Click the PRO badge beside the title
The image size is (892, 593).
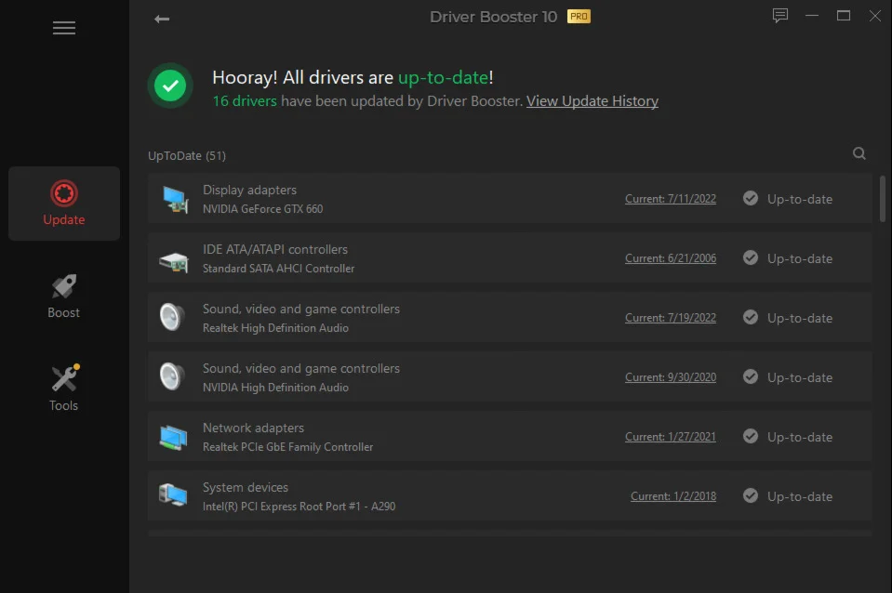point(579,17)
